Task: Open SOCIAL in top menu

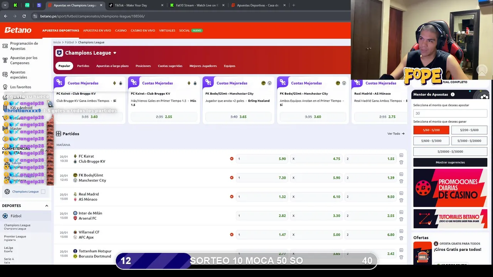Action: tap(184, 30)
